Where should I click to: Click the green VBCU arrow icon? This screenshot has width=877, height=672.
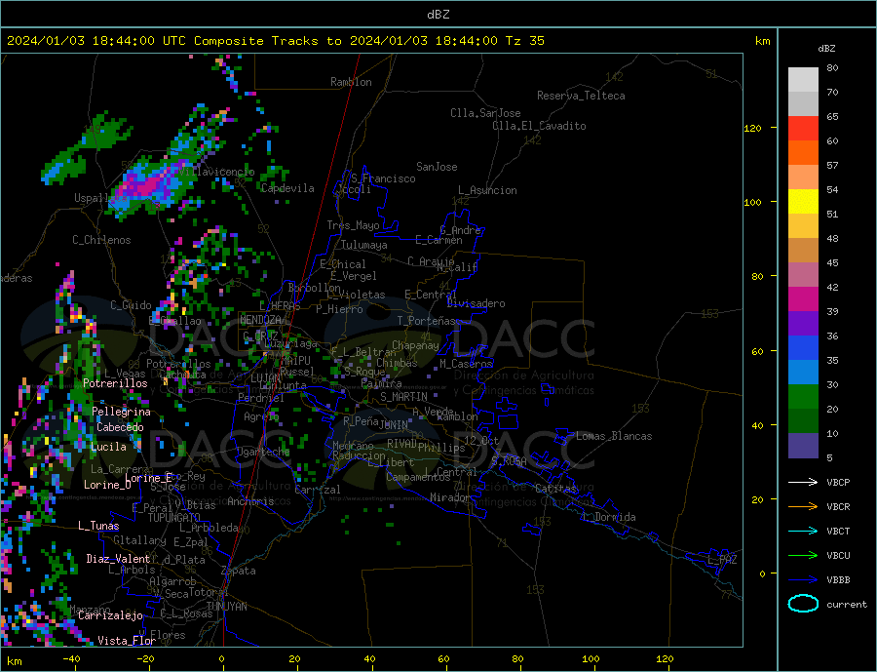[803, 556]
